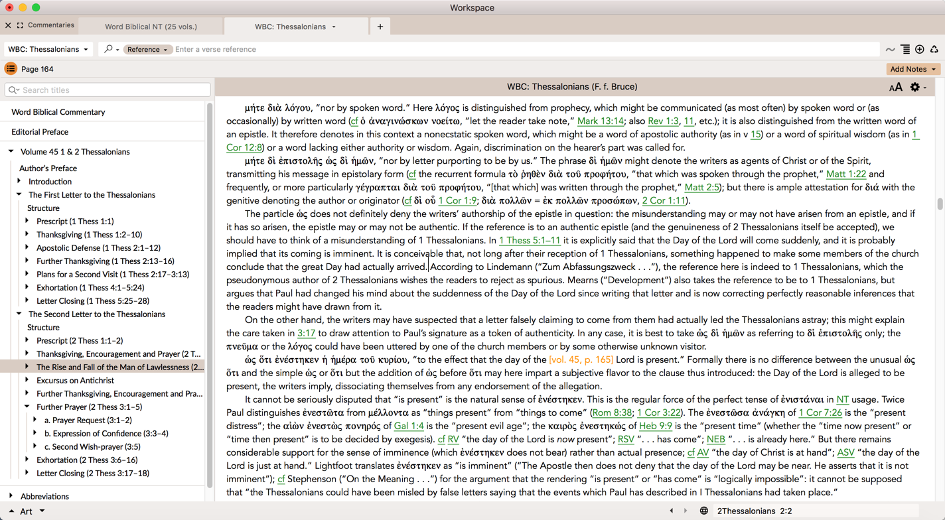This screenshot has width=945, height=520.
Task: Collapse Volume 45 1 & 2 Thessalonians
Action: [x=11, y=151]
